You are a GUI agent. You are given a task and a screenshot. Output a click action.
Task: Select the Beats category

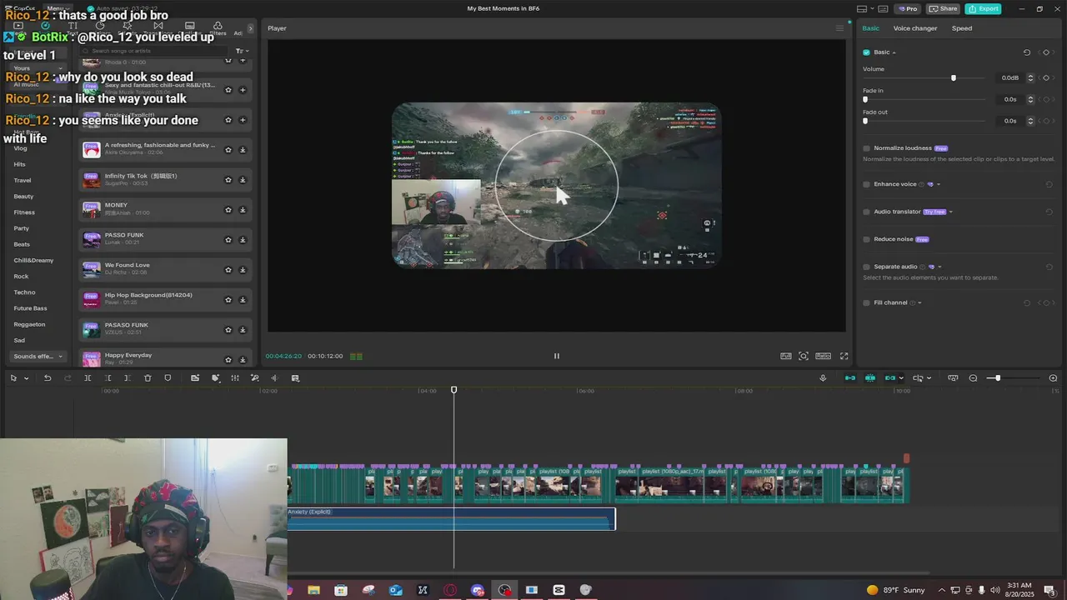(x=22, y=244)
